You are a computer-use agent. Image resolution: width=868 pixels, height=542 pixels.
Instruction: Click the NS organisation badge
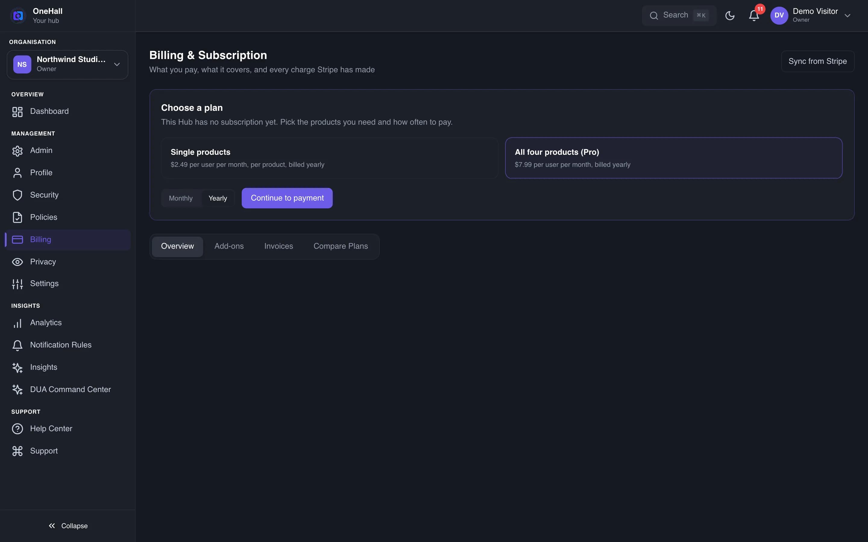tap(22, 64)
